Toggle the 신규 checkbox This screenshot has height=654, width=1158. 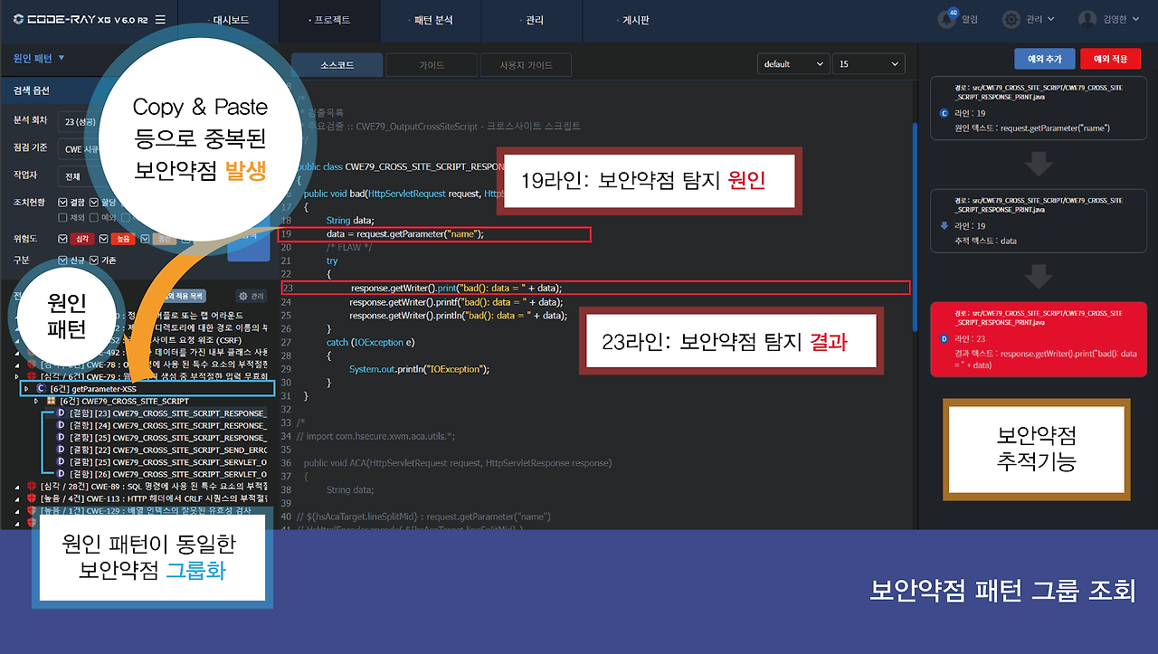62,260
